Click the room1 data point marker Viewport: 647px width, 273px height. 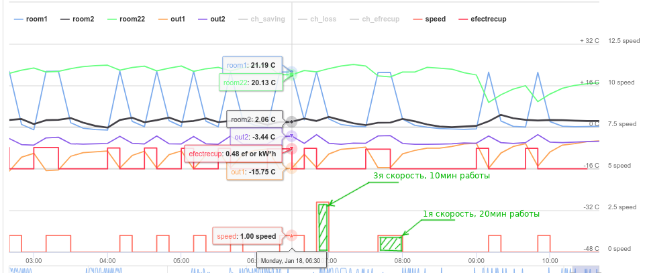coord(292,71)
